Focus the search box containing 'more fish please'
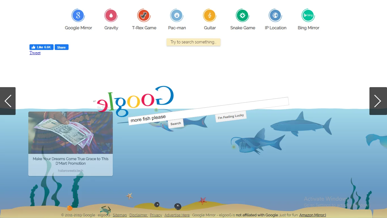The height and width of the screenshot is (218, 387). pos(208,111)
